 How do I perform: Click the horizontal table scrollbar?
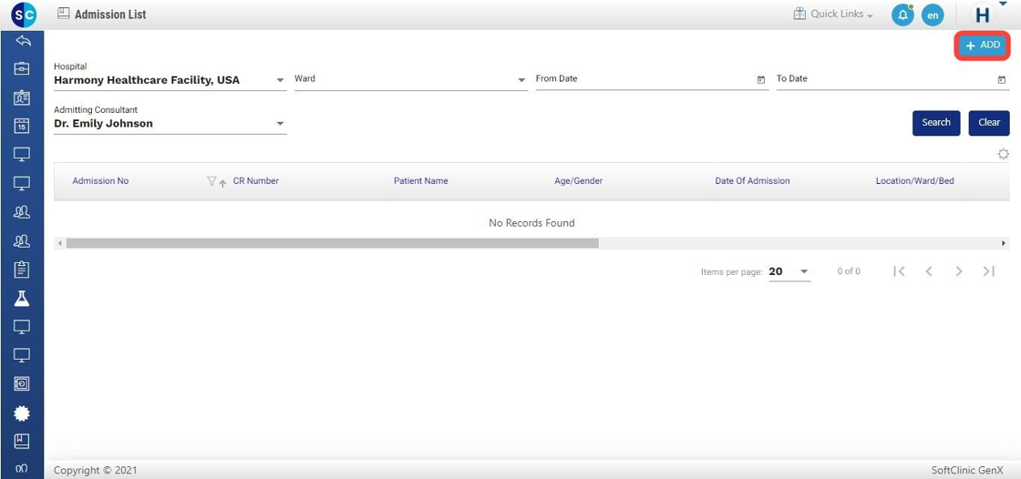332,243
